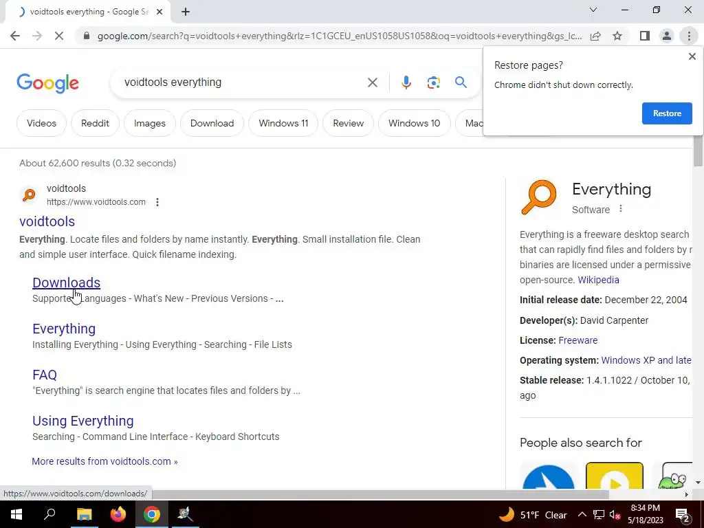Click the muted volume tray icon
The width and height of the screenshot is (704, 528).
tap(615, 515)
